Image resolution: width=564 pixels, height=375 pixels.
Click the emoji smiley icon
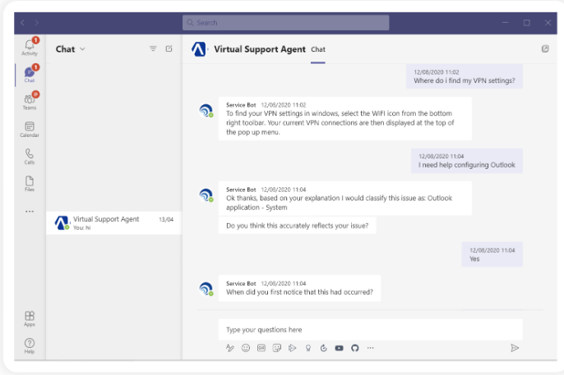point(245,348)
